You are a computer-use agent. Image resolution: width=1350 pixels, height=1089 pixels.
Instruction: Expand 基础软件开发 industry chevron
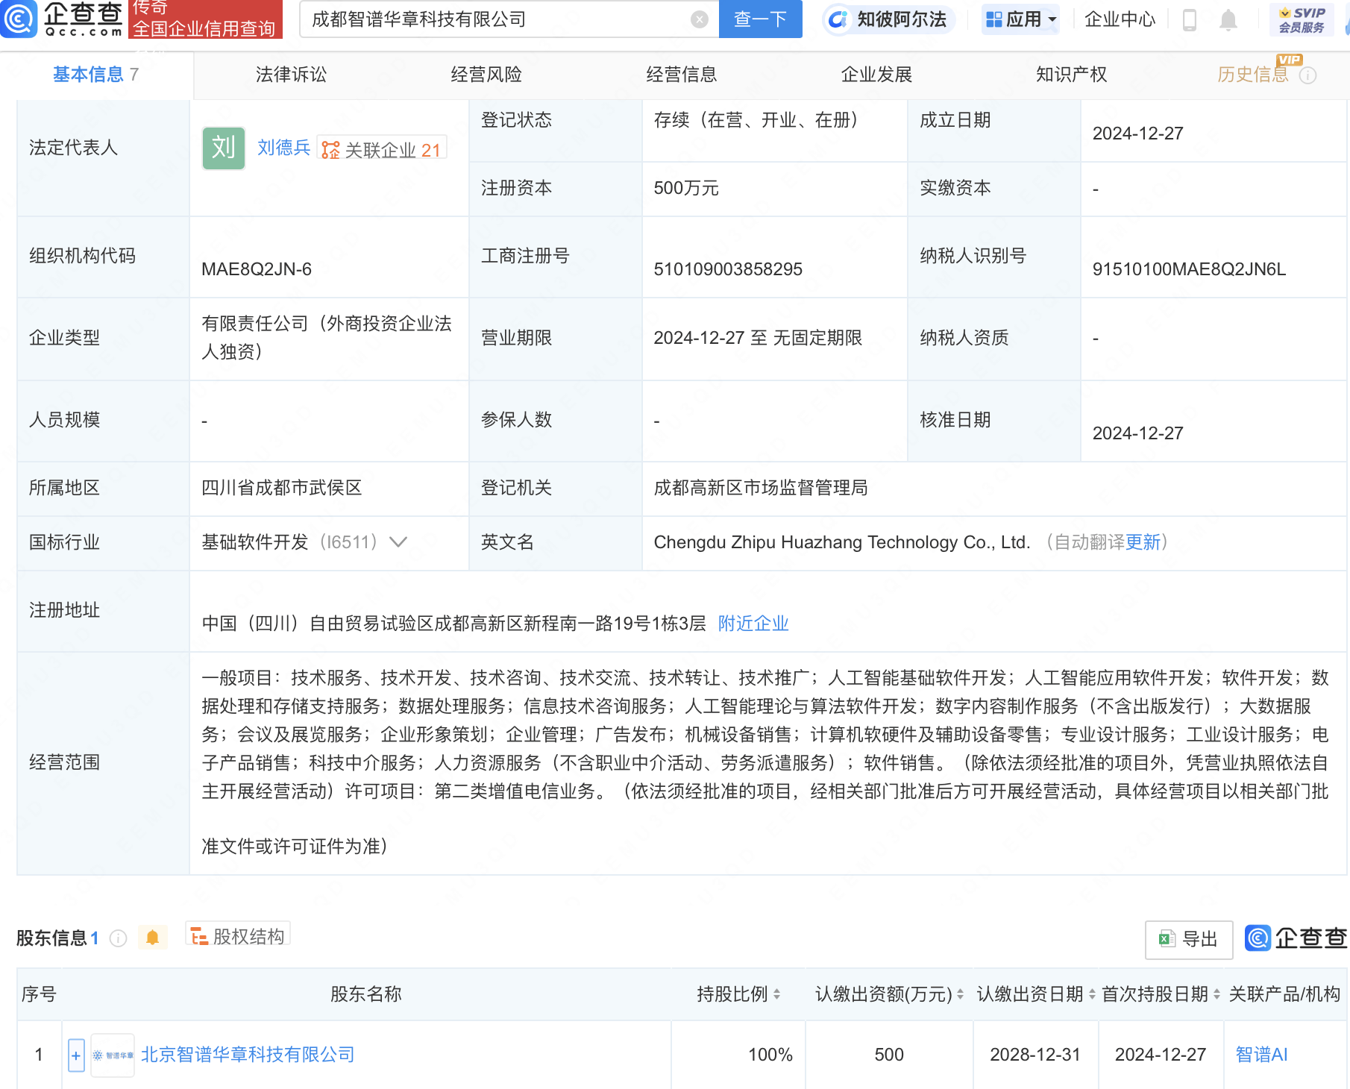tap(399, 542)
